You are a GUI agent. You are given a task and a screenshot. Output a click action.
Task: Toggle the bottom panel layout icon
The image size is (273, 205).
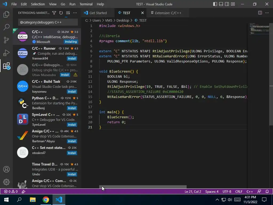click(221, 4)
